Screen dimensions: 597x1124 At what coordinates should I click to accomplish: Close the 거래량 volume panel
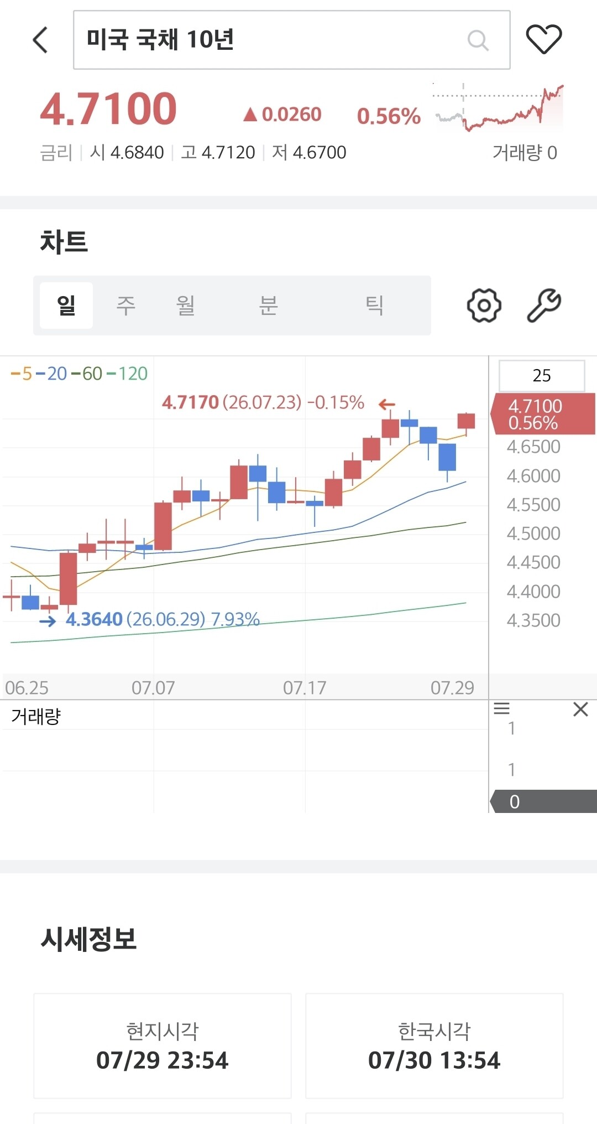[580, 709]
